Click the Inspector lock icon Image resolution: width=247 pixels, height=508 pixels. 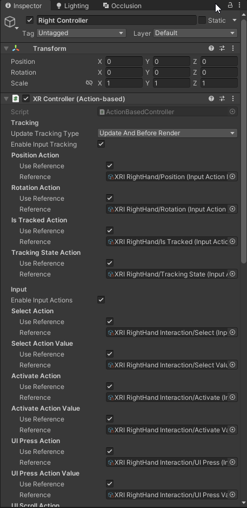pos(230,5)
